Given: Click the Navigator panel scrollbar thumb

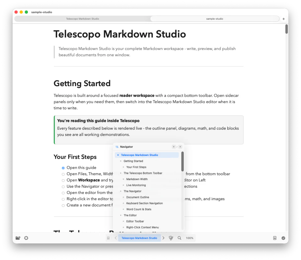Looking at the screenshot, I should (x=182, y=161).
